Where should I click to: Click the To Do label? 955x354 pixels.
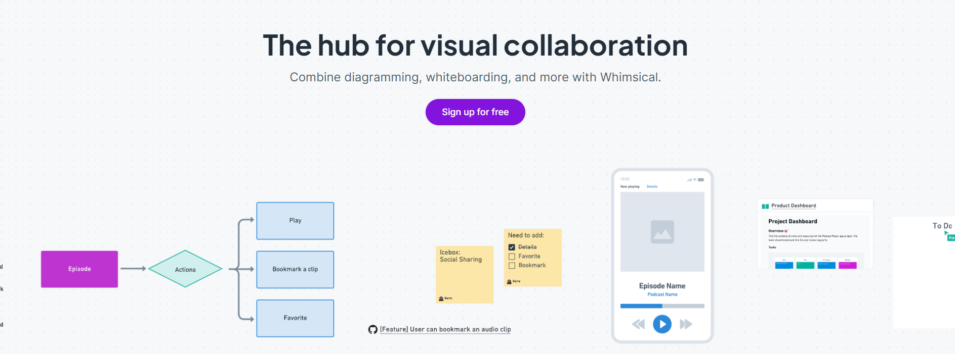pos(942,226)
